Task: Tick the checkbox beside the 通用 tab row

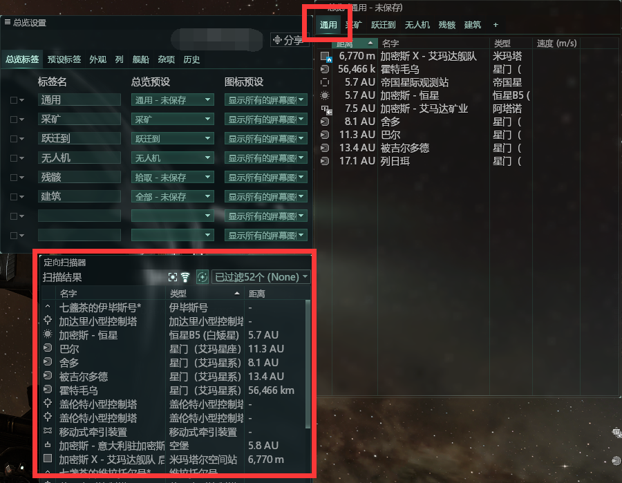Action: [x=14, y=100]
